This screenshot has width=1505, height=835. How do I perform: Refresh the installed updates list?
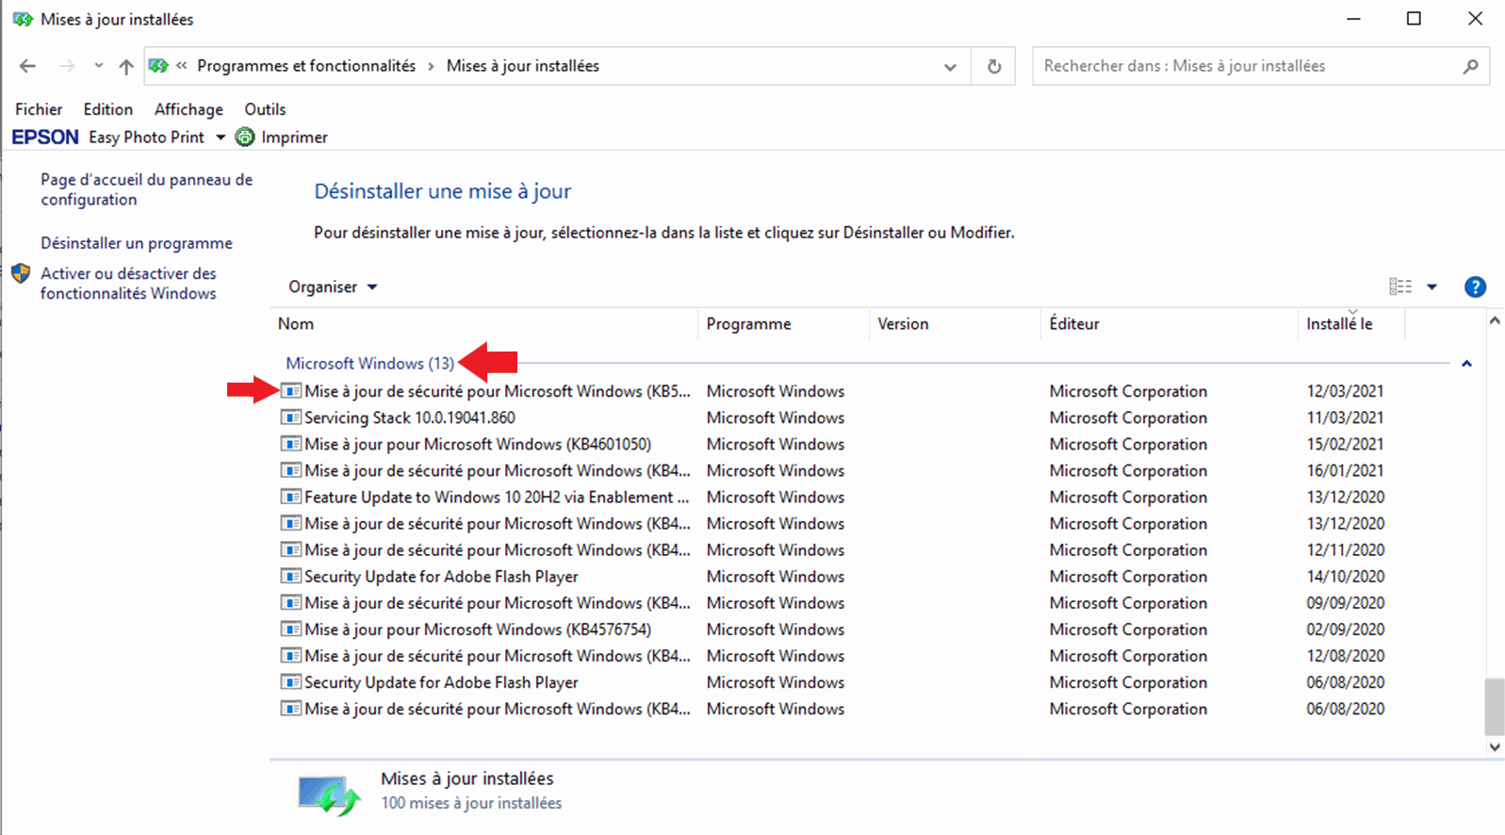993,67
